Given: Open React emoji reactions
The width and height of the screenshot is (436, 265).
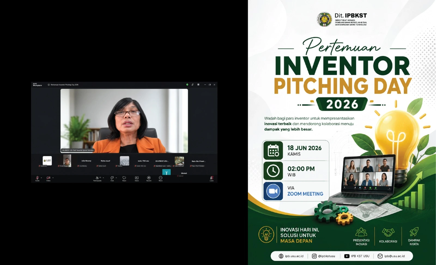Looking at the screenshot, I should (x=124, y=178).
